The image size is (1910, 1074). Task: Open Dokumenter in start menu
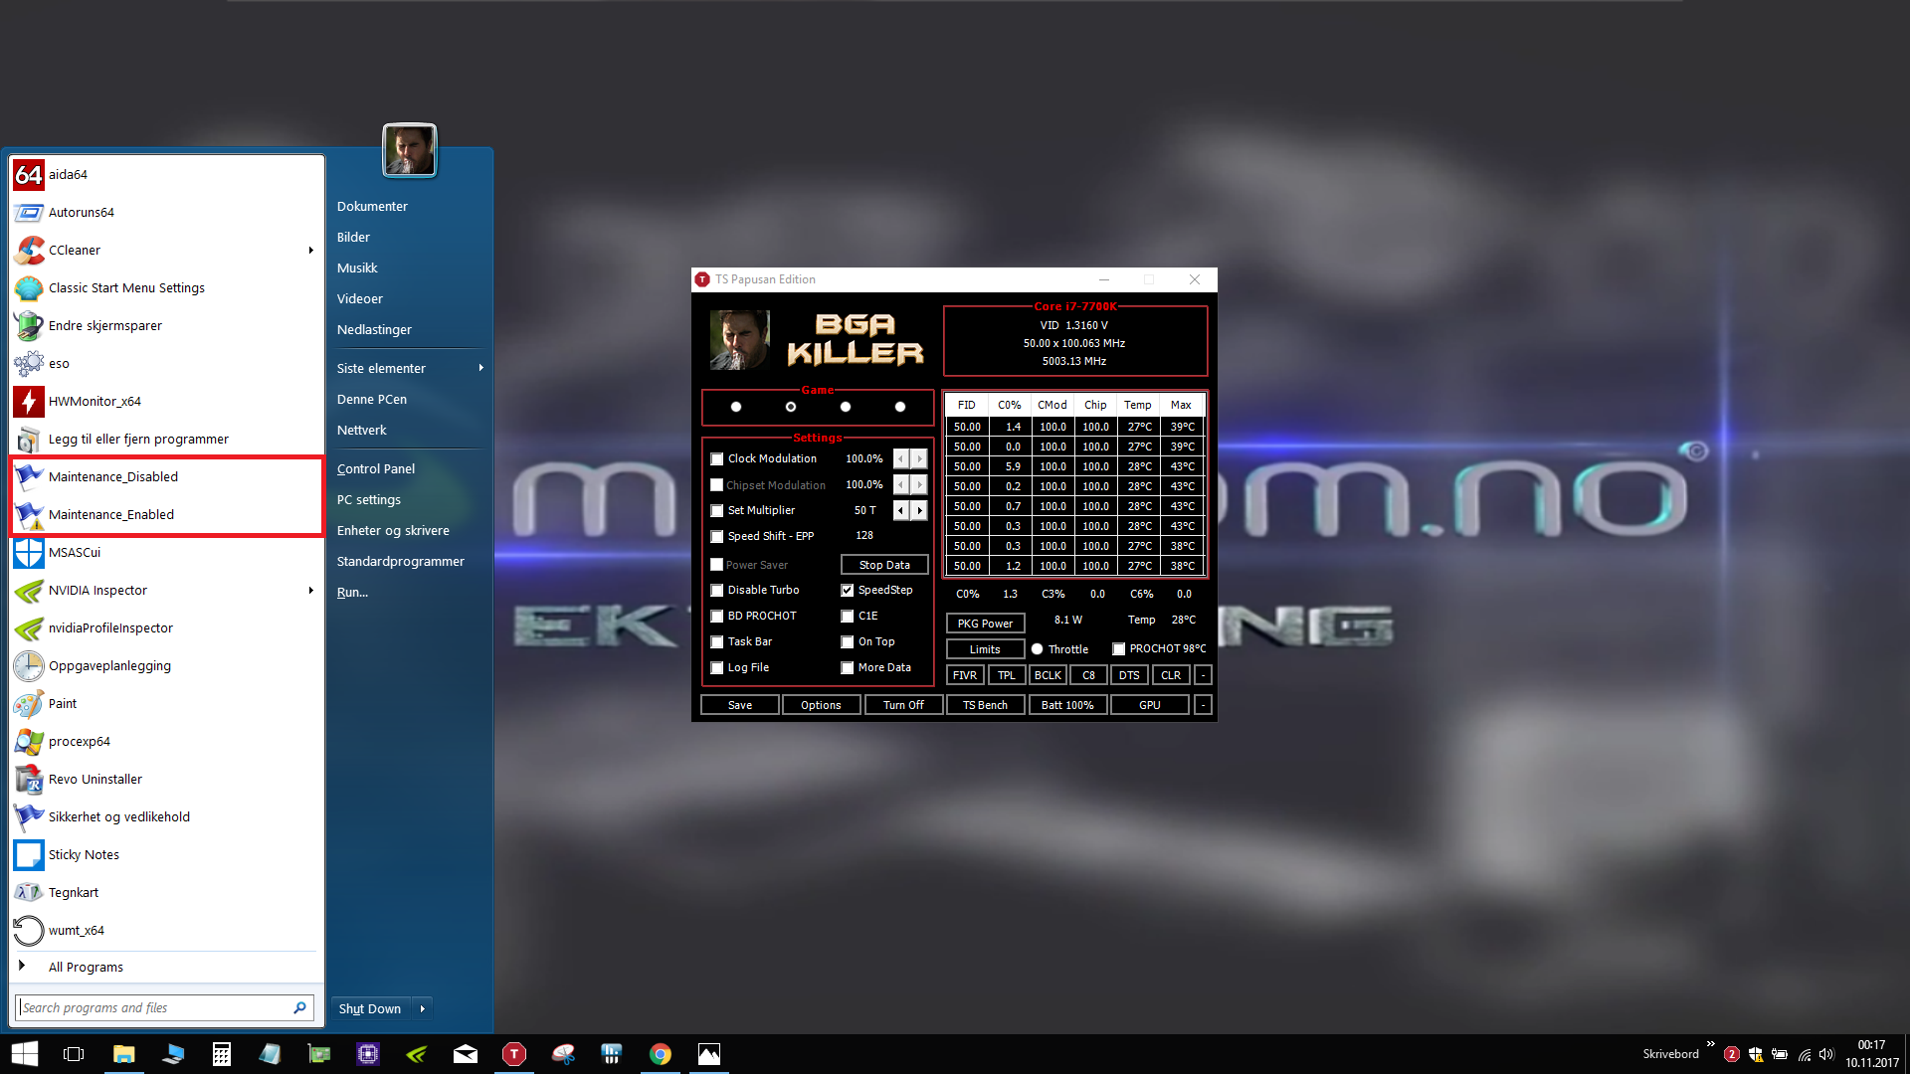tap(372, 206)
